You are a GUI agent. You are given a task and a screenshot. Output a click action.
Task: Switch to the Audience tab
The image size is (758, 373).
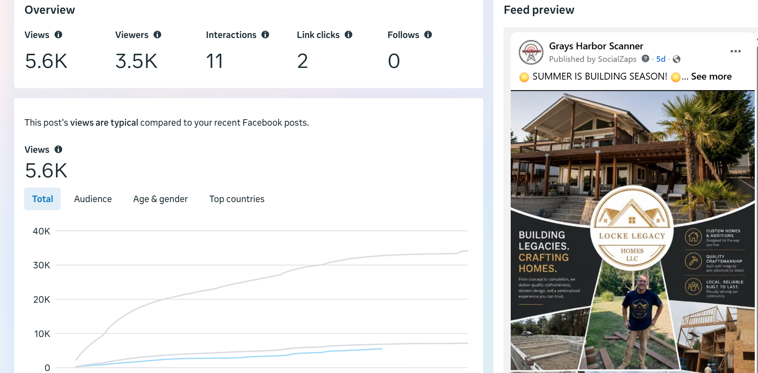click(93, 199)
